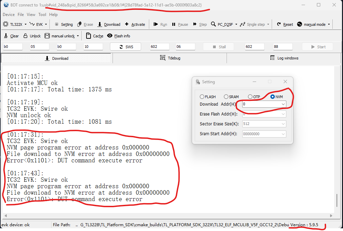Click the Stall button
343x231 pixels.
[218, 47]
